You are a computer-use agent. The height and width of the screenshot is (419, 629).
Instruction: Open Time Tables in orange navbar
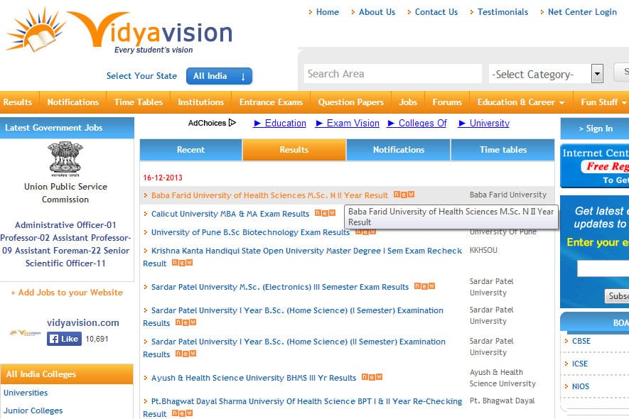click(x=139, y=102)
